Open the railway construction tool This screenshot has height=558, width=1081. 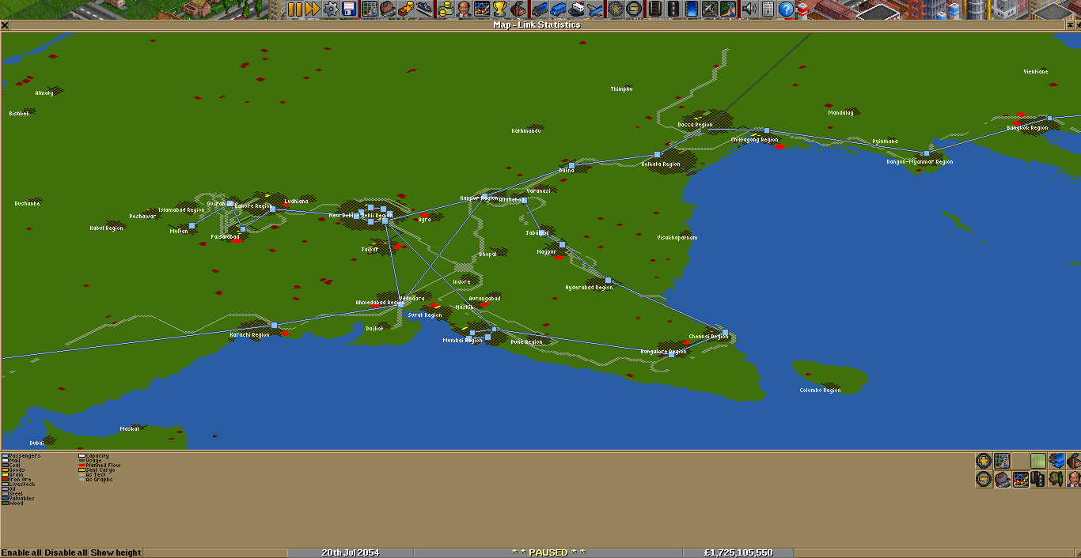654,9
